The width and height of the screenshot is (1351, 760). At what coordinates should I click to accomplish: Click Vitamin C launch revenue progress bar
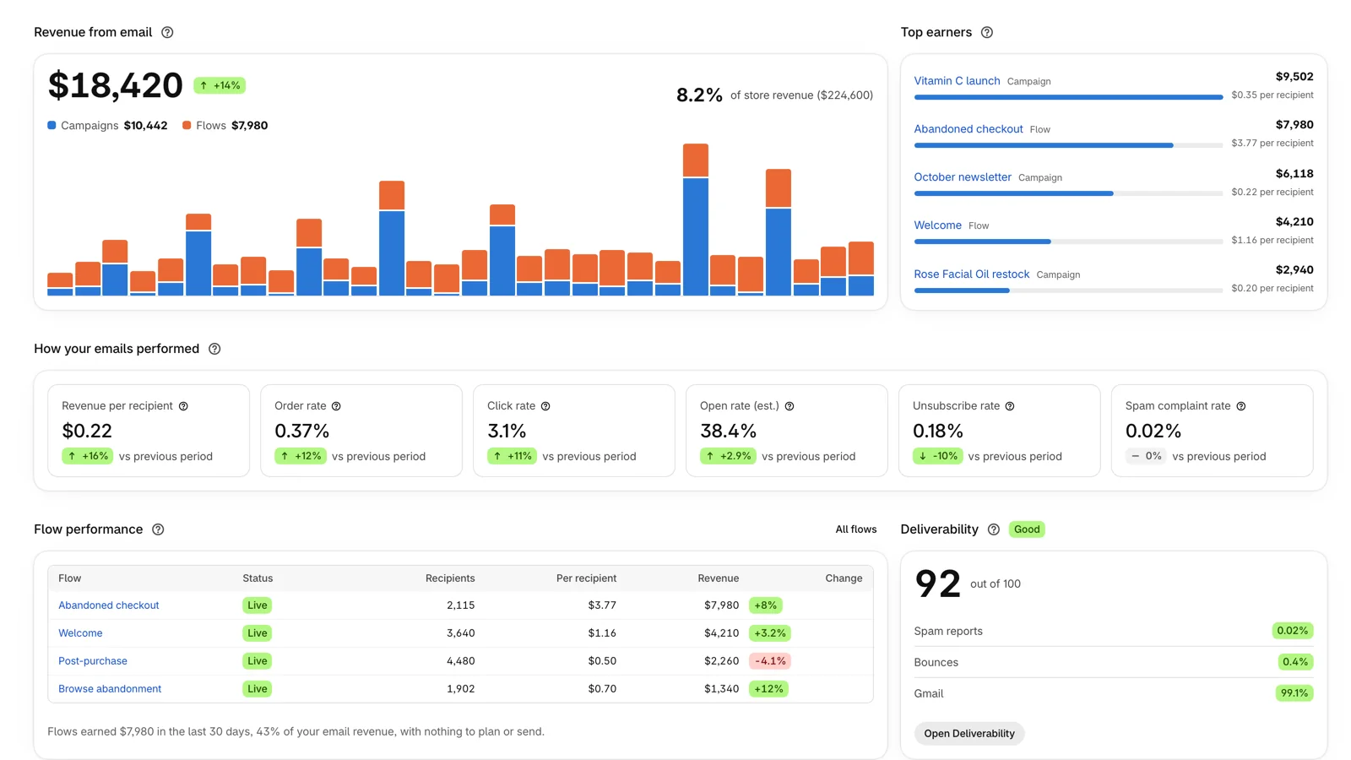[1068, 97]
